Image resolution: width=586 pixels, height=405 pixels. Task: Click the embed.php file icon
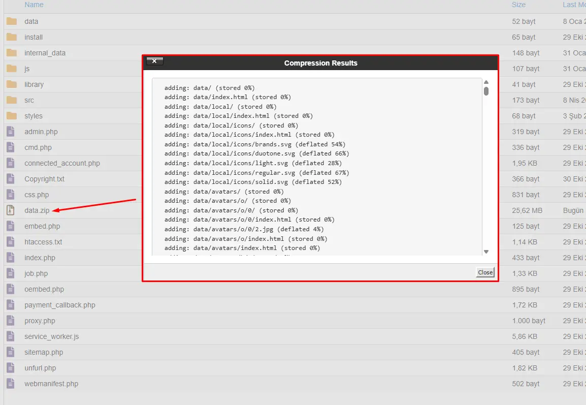click(11, 226)
